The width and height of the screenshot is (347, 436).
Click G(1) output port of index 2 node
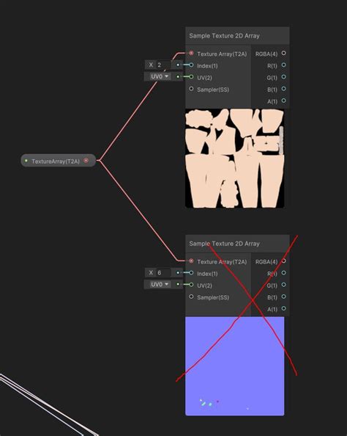pos(283,77)
